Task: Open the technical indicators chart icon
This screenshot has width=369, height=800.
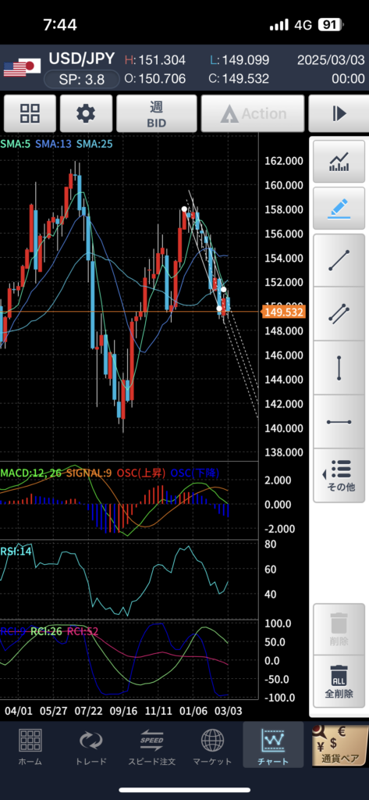Action: [339, 162]
